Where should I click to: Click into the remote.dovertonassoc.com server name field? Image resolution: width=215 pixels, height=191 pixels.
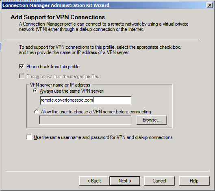pos(86,100)
